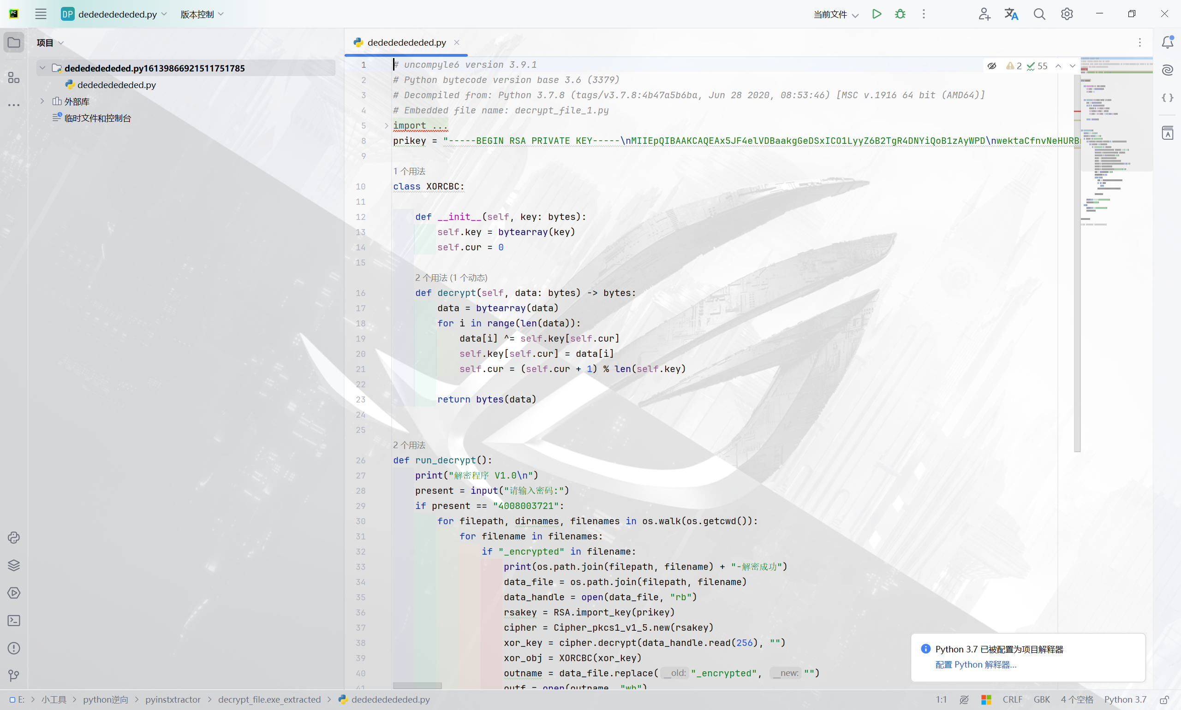Click 2 个用法 (1 个动态) hint above decrypt
The width and height of the screenshot is (1181, 710).
click(451, 278)
